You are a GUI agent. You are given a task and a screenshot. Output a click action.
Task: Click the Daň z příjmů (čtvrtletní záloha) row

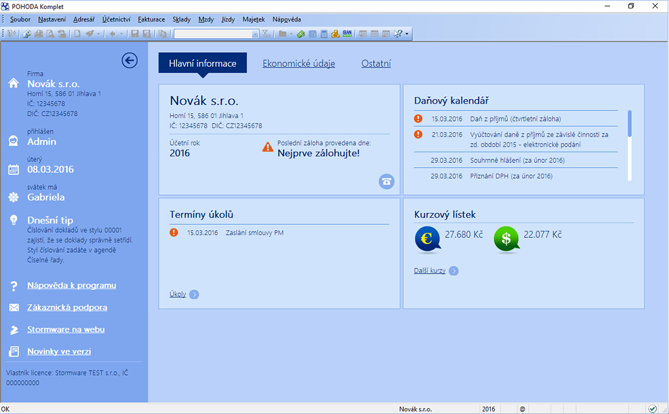click(x=516, y=119)
